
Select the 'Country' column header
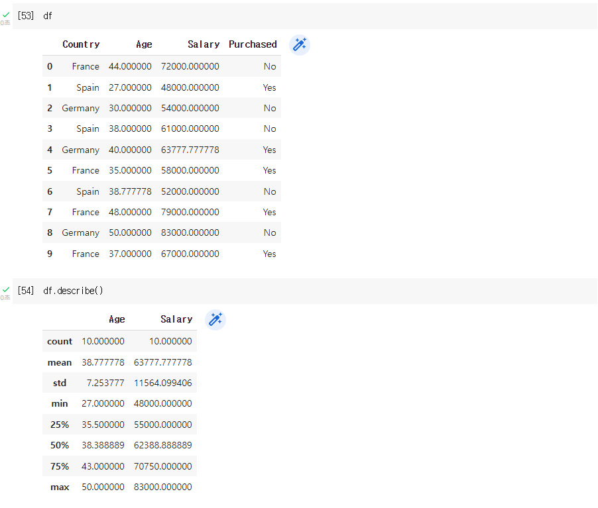tap(81, 44)
